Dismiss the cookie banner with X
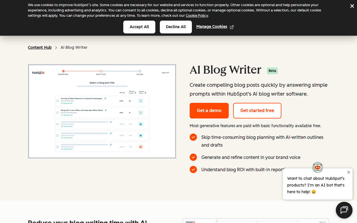Image resolution: width=357 pixels, height=223 pixels. [352, 6]
